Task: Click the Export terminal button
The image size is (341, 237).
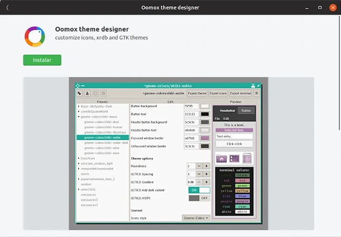Action: click(240, 93)
